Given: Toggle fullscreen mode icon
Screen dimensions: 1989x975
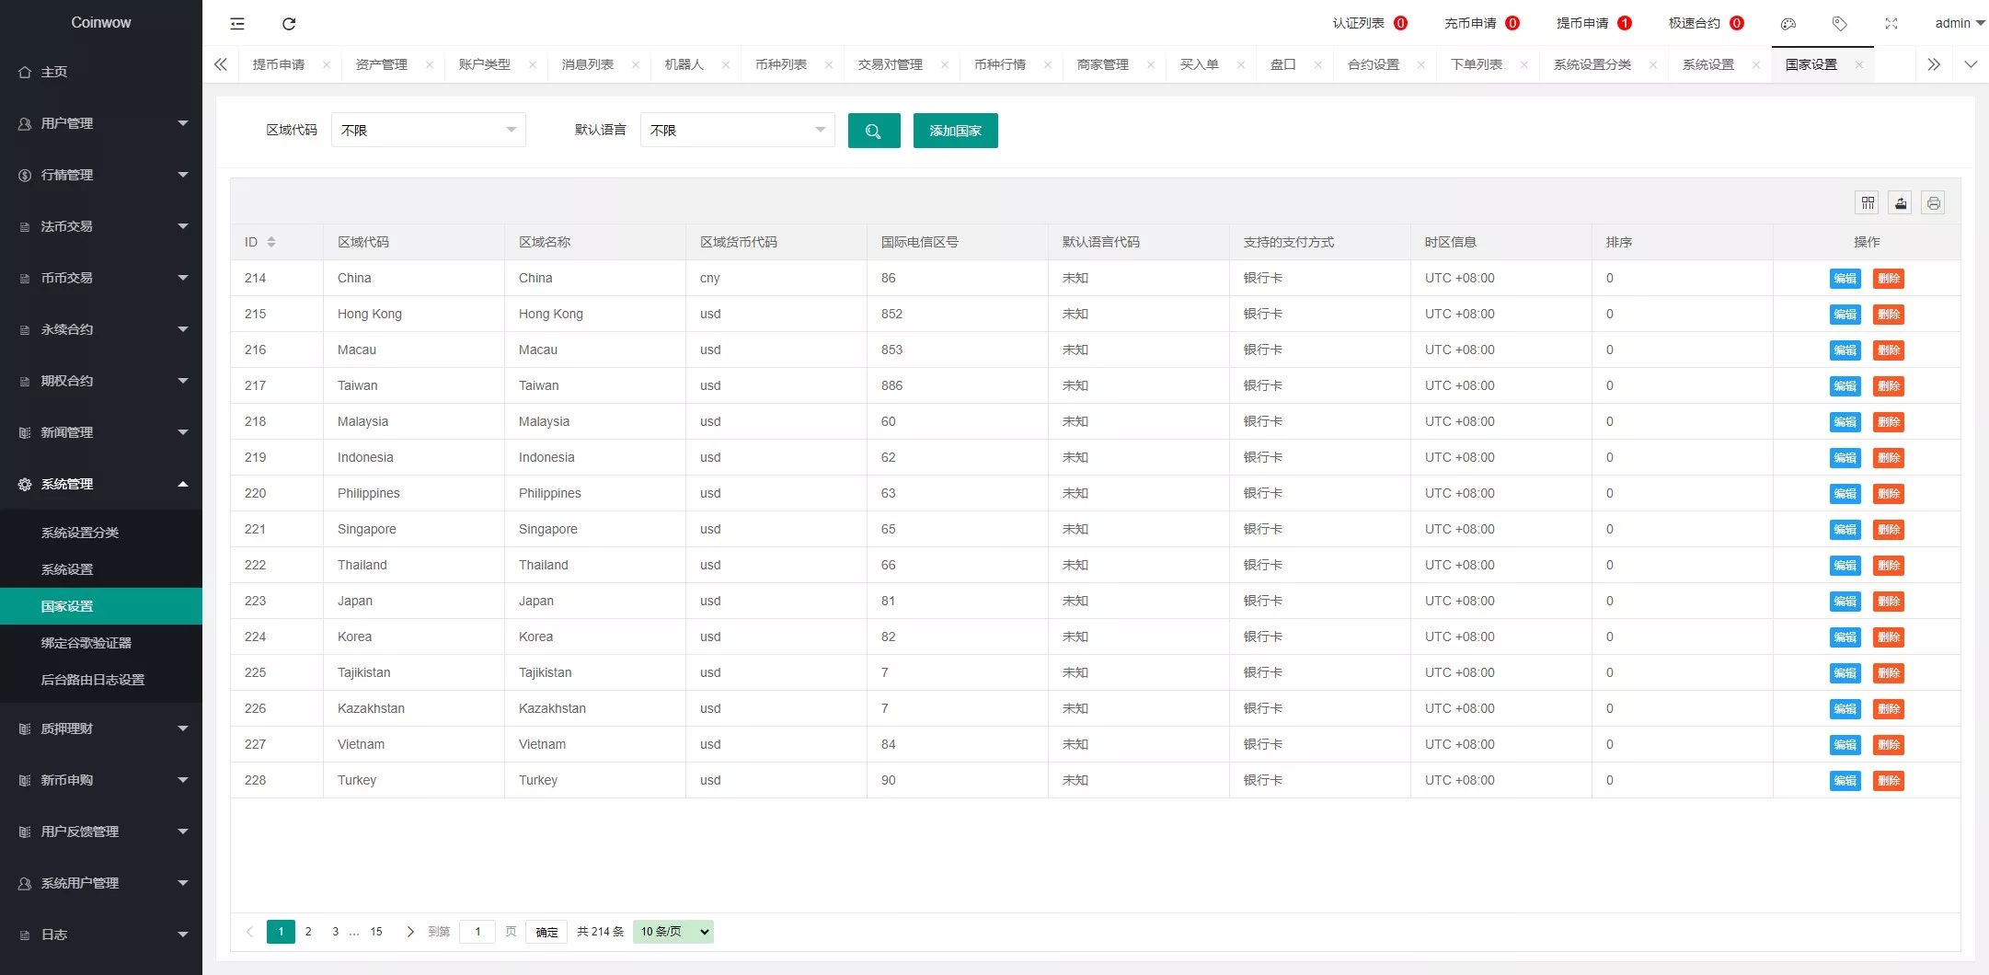Looking at the screenshot, I should 1891,24.
